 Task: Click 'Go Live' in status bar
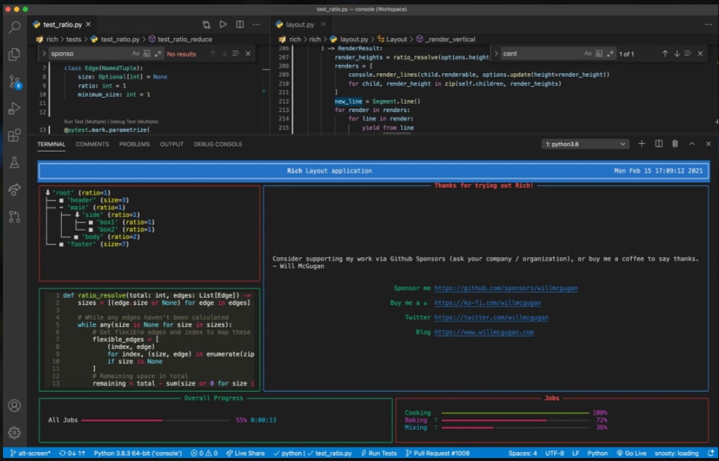click(632, 454)
